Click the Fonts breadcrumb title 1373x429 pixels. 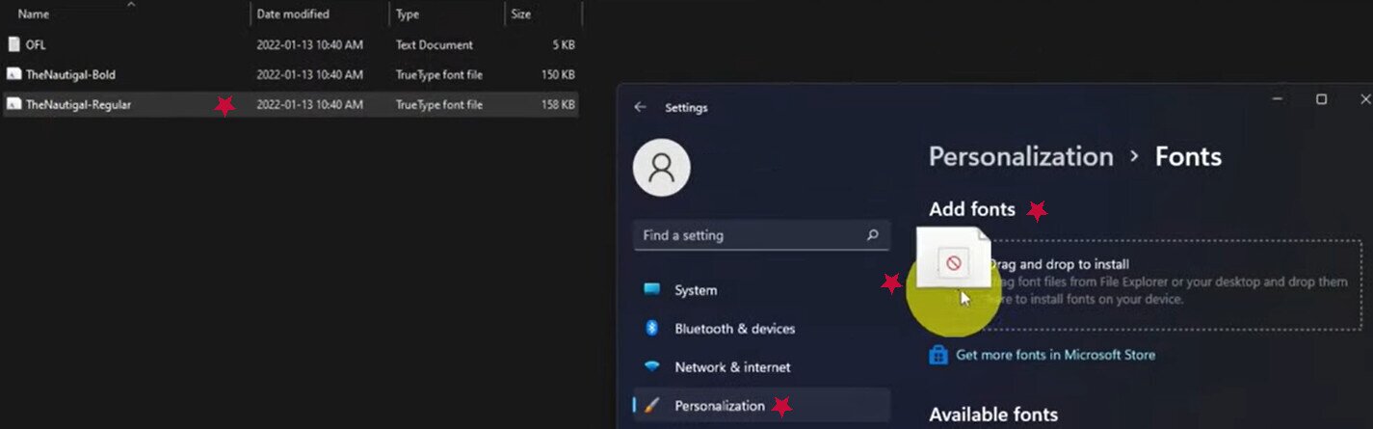pos(1188,156)
